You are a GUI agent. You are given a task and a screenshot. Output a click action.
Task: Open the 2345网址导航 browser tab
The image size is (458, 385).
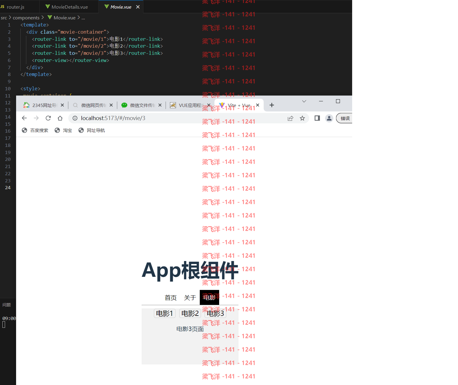point(44,105)
